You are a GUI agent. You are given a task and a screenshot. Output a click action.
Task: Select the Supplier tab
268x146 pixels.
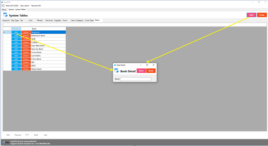pos(58,20)
